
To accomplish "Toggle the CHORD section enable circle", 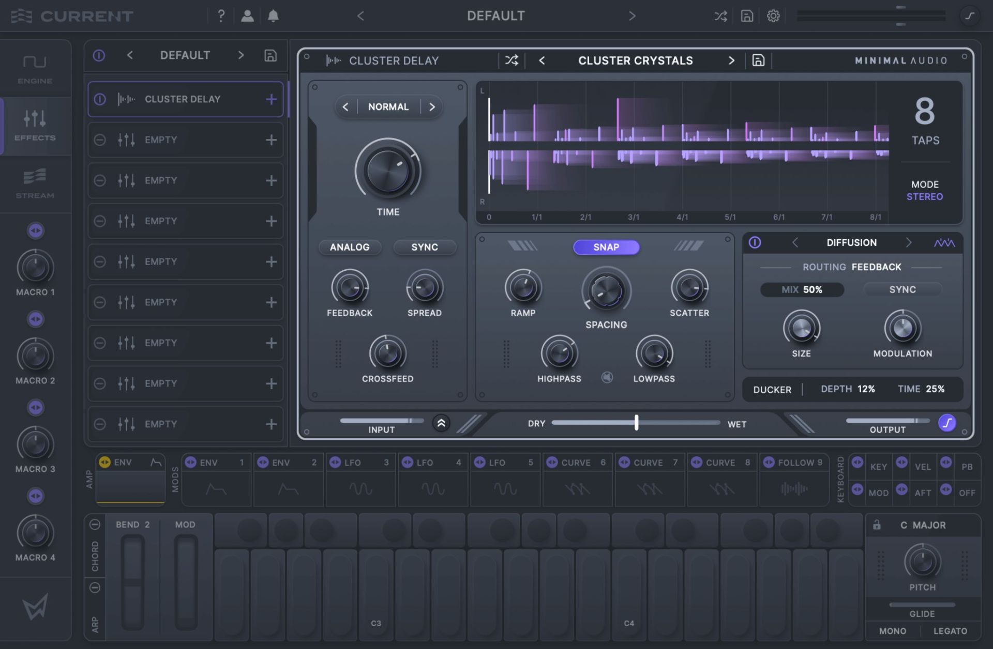I will tap(95, 524).
